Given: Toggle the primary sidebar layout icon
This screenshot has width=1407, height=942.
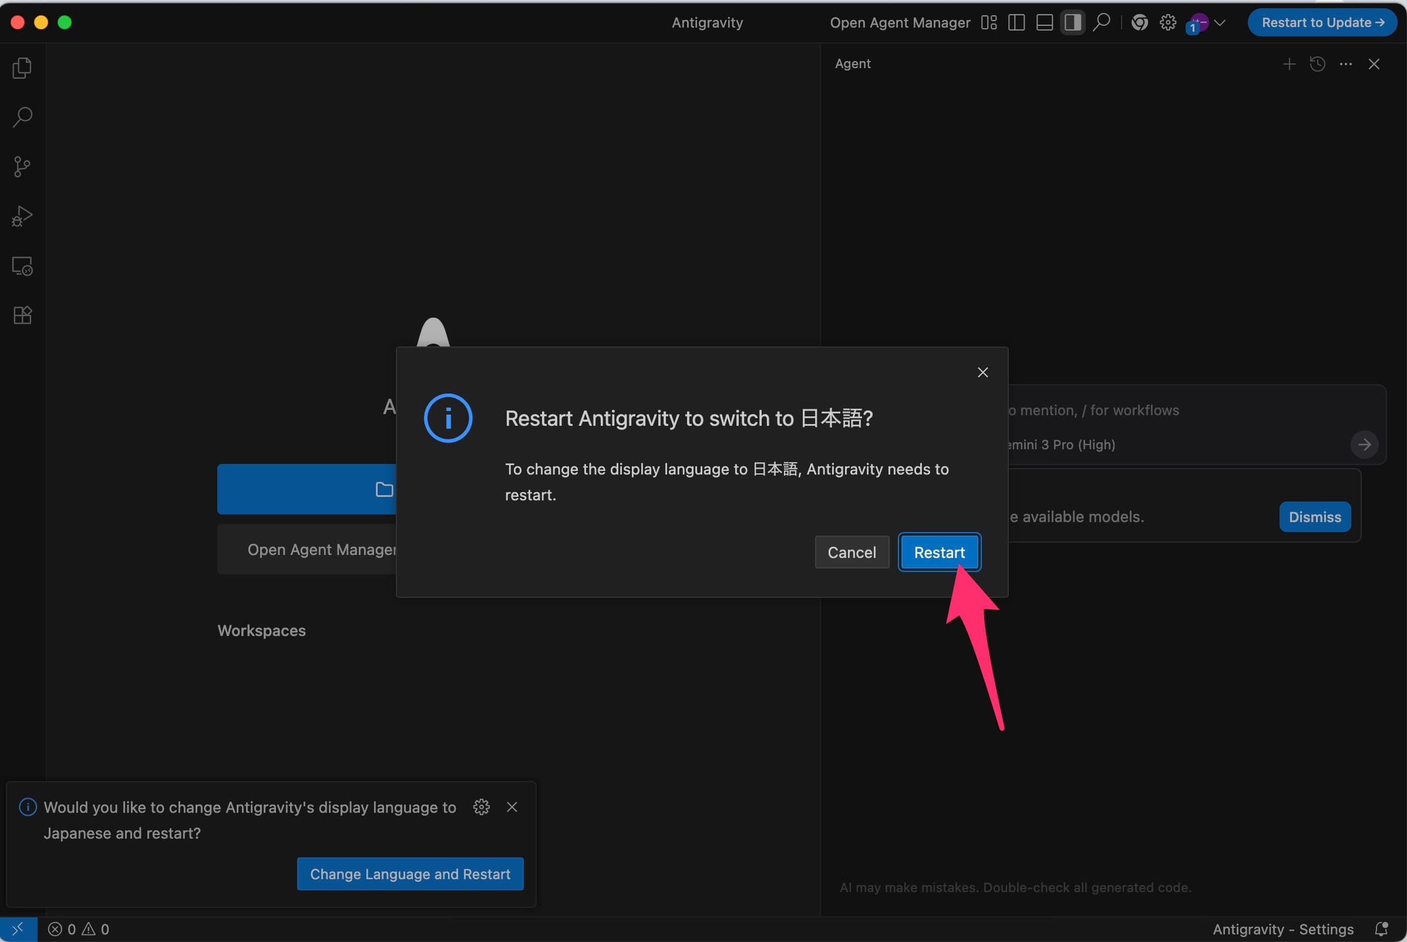Looking at the screenshot, I should [1016, 22].
